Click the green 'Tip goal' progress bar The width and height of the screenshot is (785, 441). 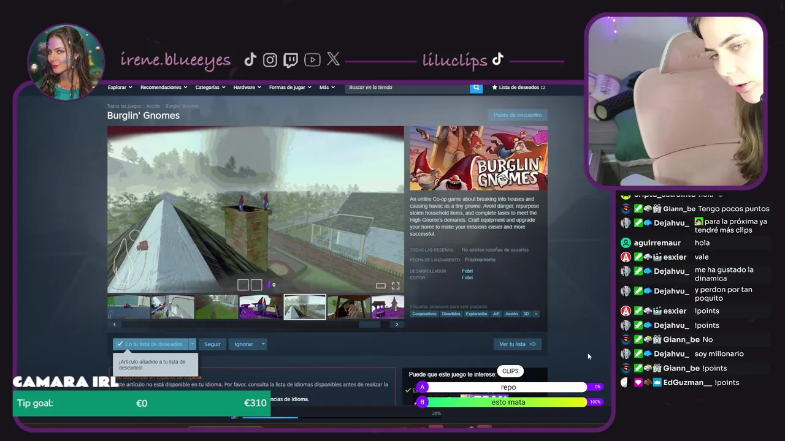142,403
